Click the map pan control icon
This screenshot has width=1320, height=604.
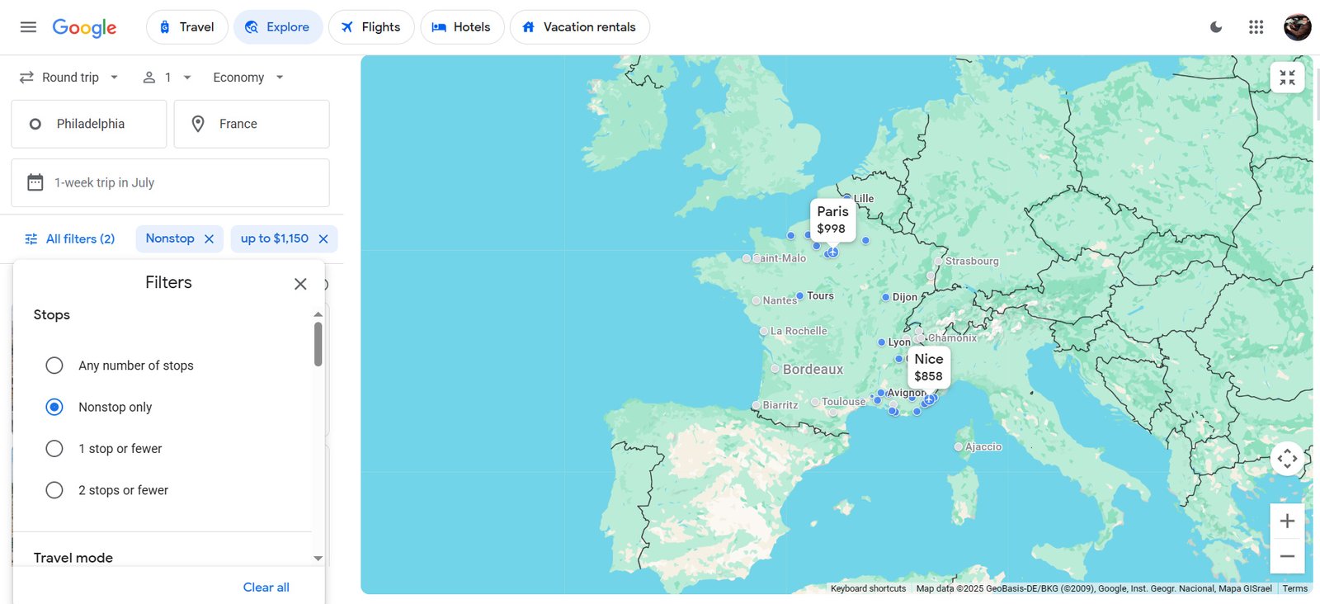pyautogui.click(x=1287, y=459)
